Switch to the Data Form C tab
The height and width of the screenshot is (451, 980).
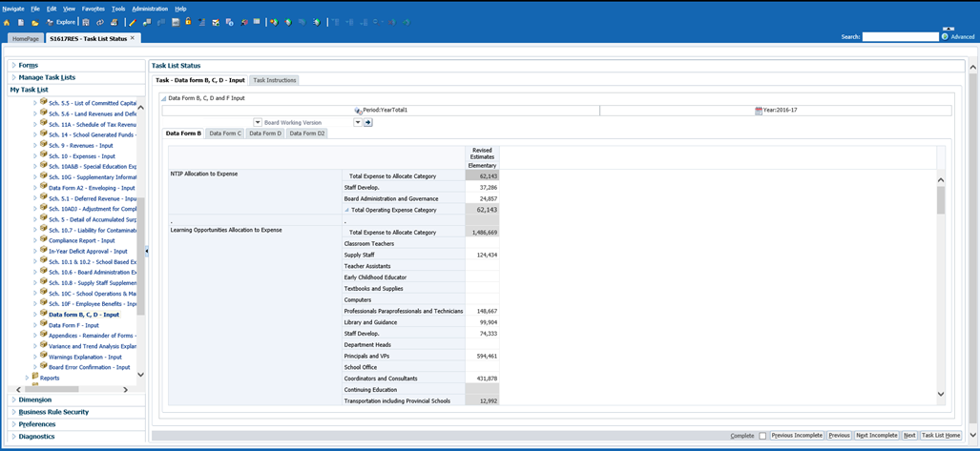(225, 133)
